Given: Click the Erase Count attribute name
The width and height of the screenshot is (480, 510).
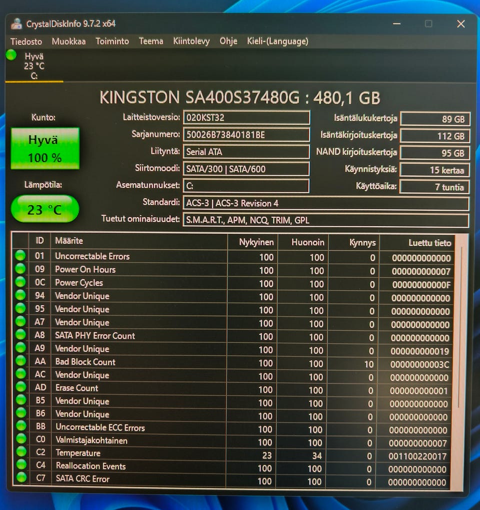Looking at the screenshot, I should point(76,388).
